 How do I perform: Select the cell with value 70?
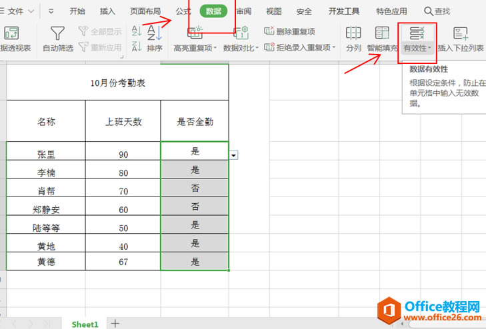pyautogui.click(x=123, y=188)
